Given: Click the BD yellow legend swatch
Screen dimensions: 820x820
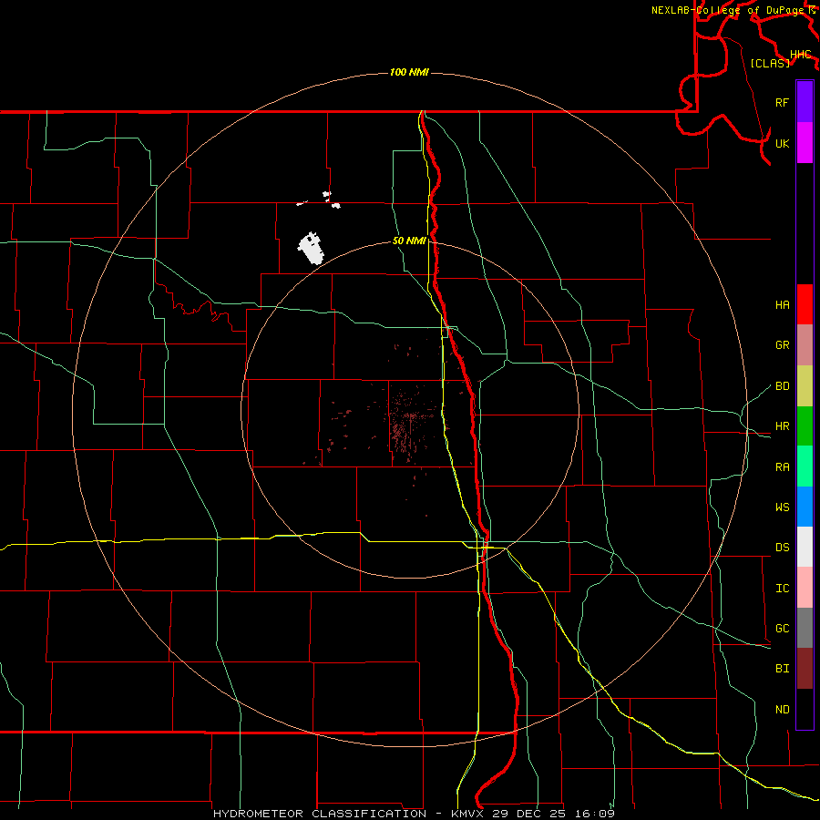Looking at the screenshot, I should click(x=805, y=386).
